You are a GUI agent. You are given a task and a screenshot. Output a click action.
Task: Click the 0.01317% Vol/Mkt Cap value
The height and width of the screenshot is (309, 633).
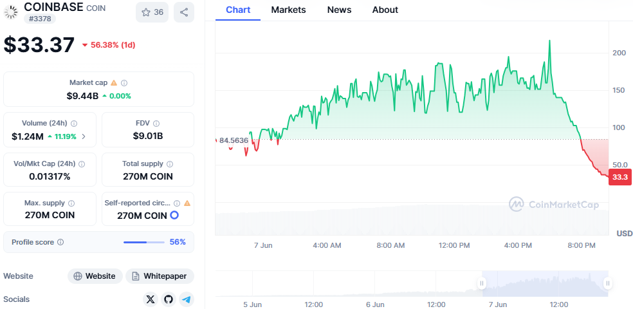click(50, 176)
